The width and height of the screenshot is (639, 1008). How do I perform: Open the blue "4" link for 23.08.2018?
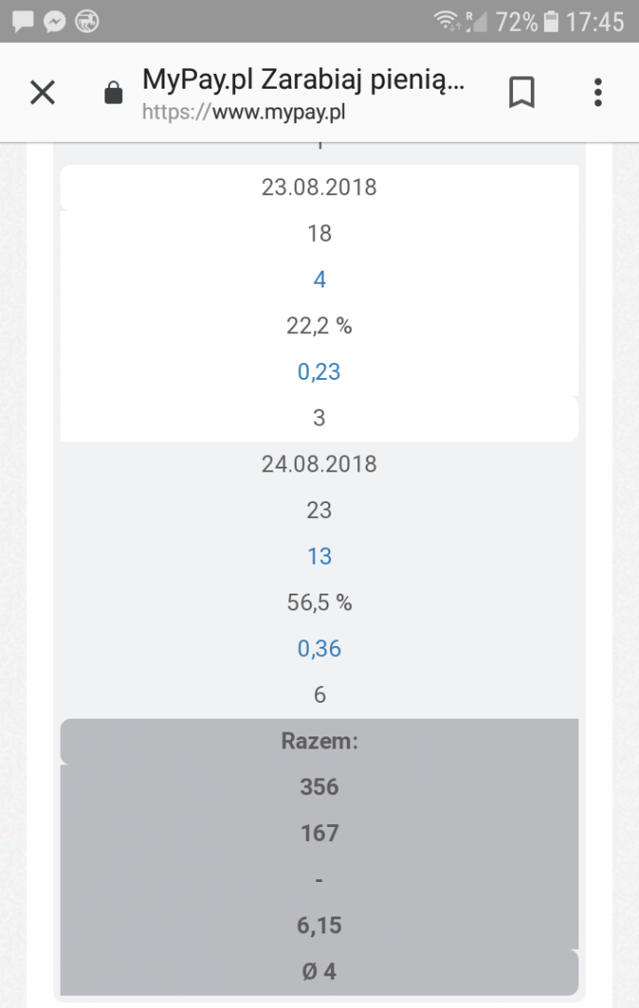click(x=319, y=279)
